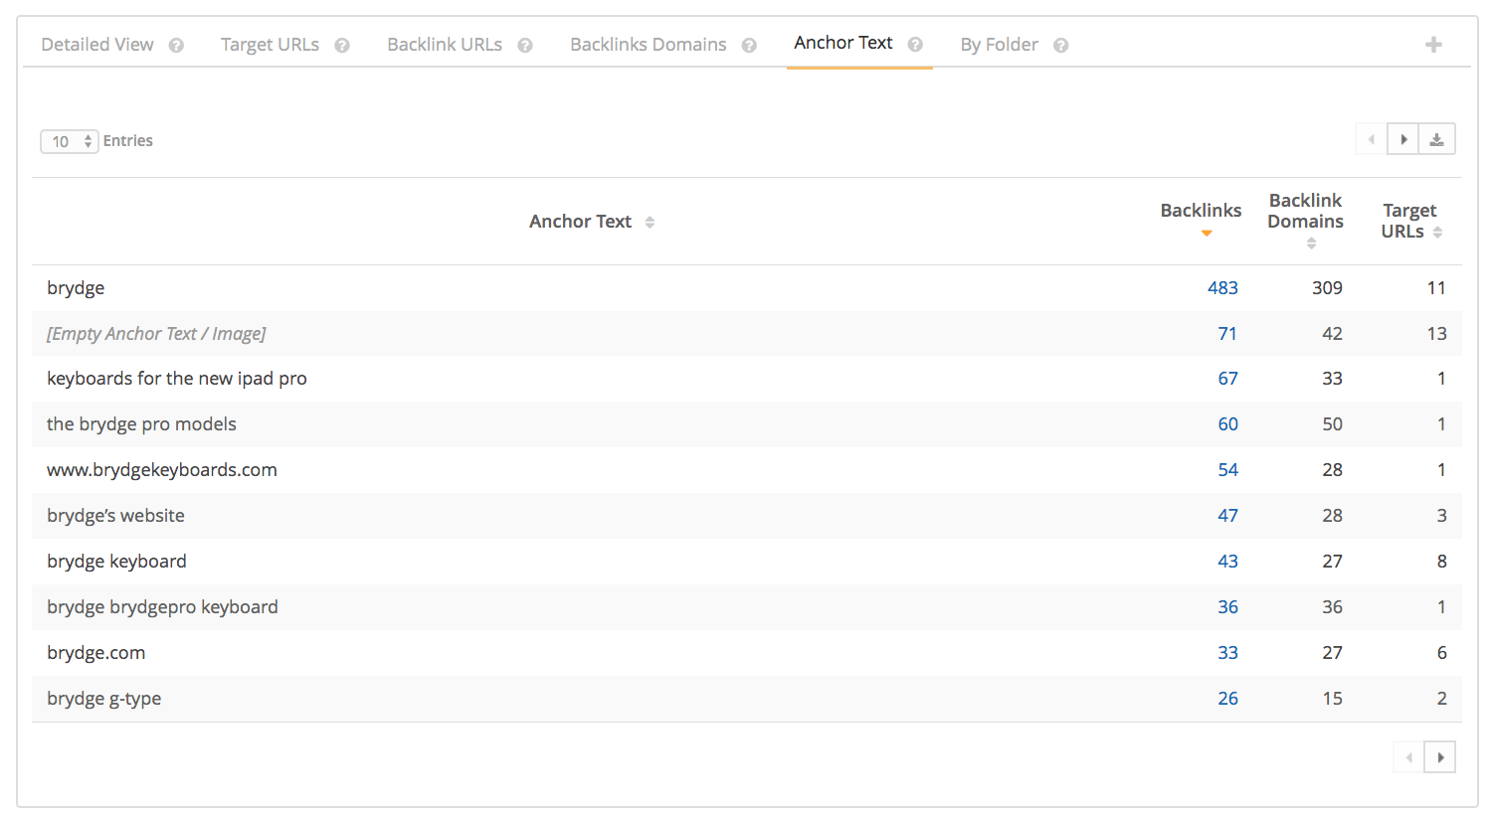Click the 8 target URLs value

pyautogui.click(x=1441, y=562)
